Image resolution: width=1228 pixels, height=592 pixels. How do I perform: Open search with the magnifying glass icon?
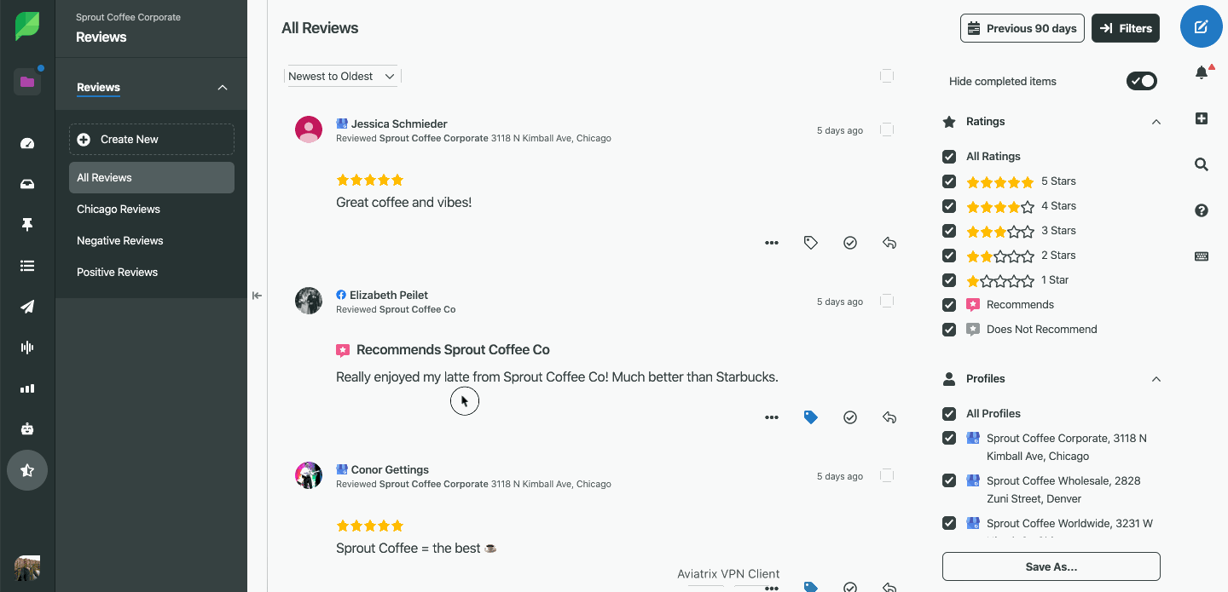tap(1201, 164)
